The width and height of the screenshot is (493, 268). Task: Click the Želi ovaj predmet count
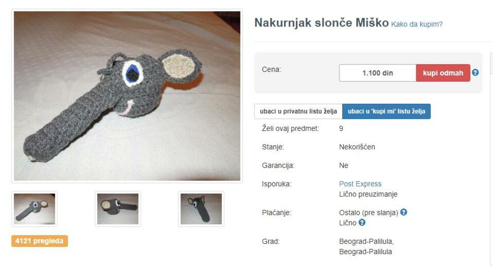click(x=341, y=128)
